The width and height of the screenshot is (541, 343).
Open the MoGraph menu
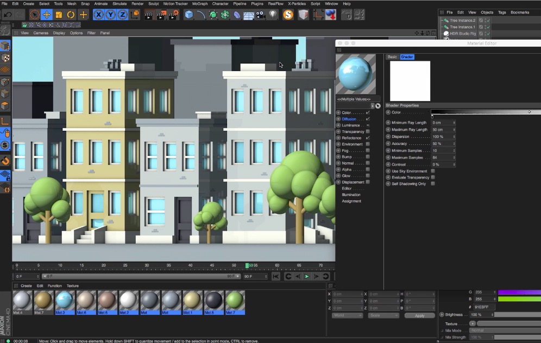[199, 4]
